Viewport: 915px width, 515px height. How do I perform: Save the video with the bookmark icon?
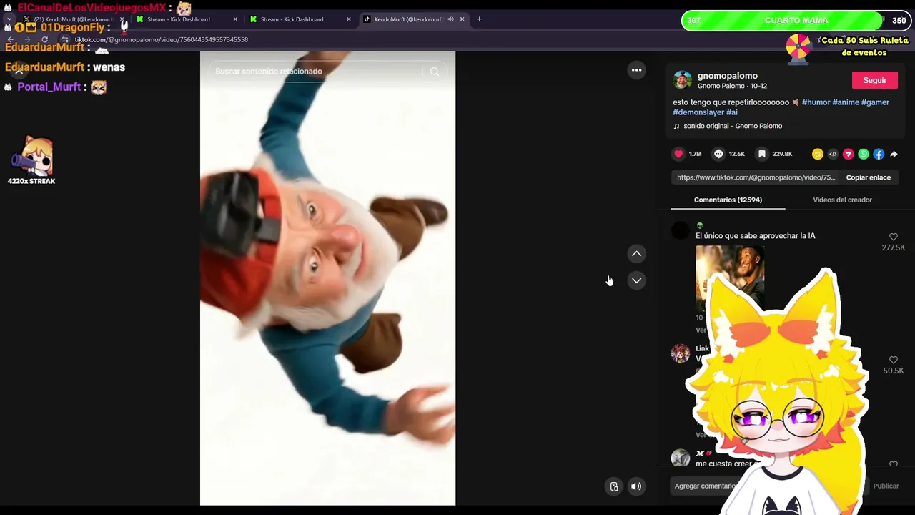click(x=762, y=154)
